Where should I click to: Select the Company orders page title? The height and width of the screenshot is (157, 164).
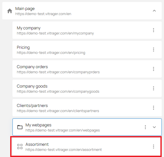[32, 67]
